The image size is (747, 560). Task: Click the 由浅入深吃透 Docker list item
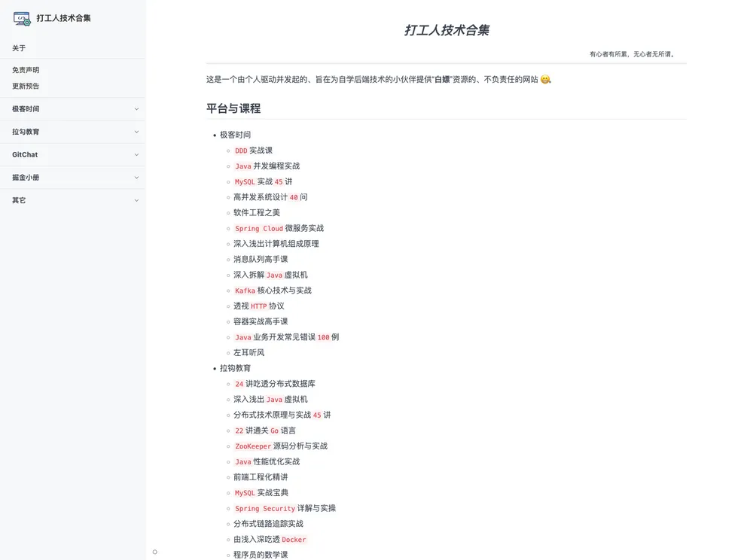pos(270,540)
